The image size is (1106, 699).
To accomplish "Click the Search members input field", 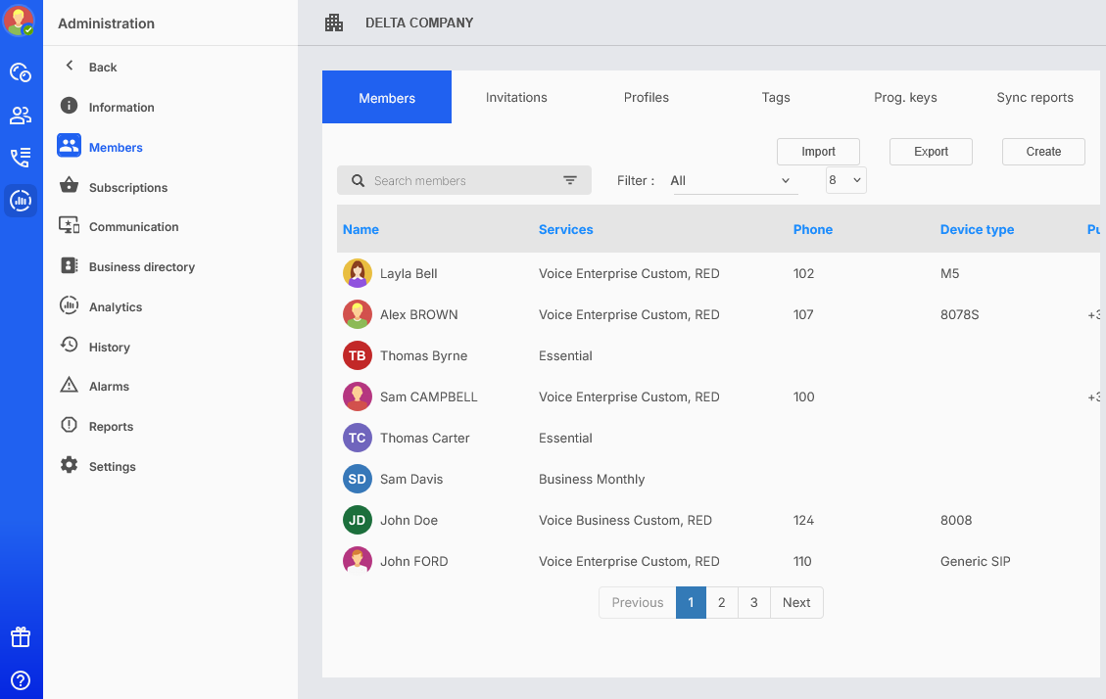I will pos(460,180).
